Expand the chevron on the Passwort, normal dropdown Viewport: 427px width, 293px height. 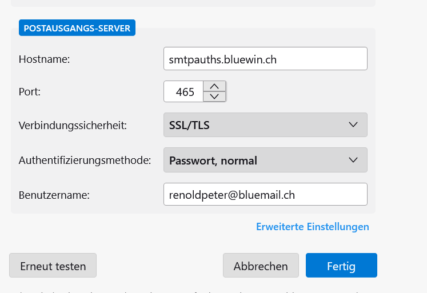[353, 160]
